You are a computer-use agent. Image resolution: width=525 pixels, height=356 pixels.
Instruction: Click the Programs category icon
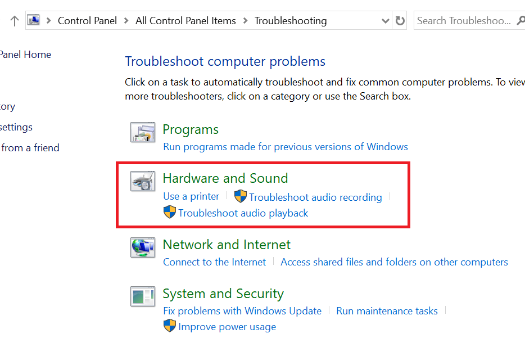click(x=143, y=133)
